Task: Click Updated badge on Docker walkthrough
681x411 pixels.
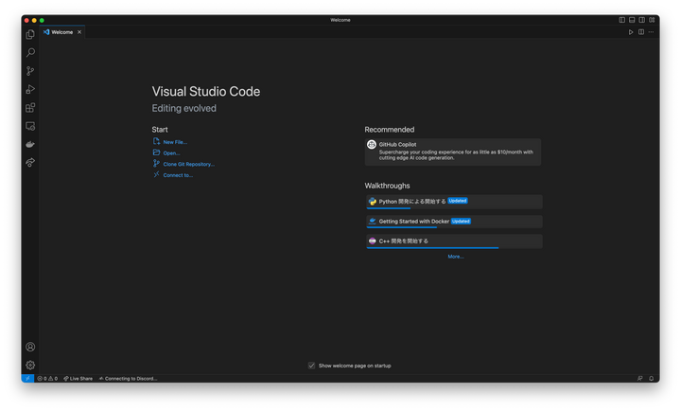Action: [461, 222]
